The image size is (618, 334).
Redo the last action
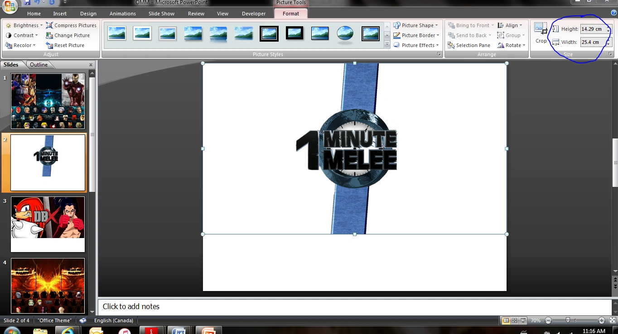pyautogui.click(x=52, y=2)
